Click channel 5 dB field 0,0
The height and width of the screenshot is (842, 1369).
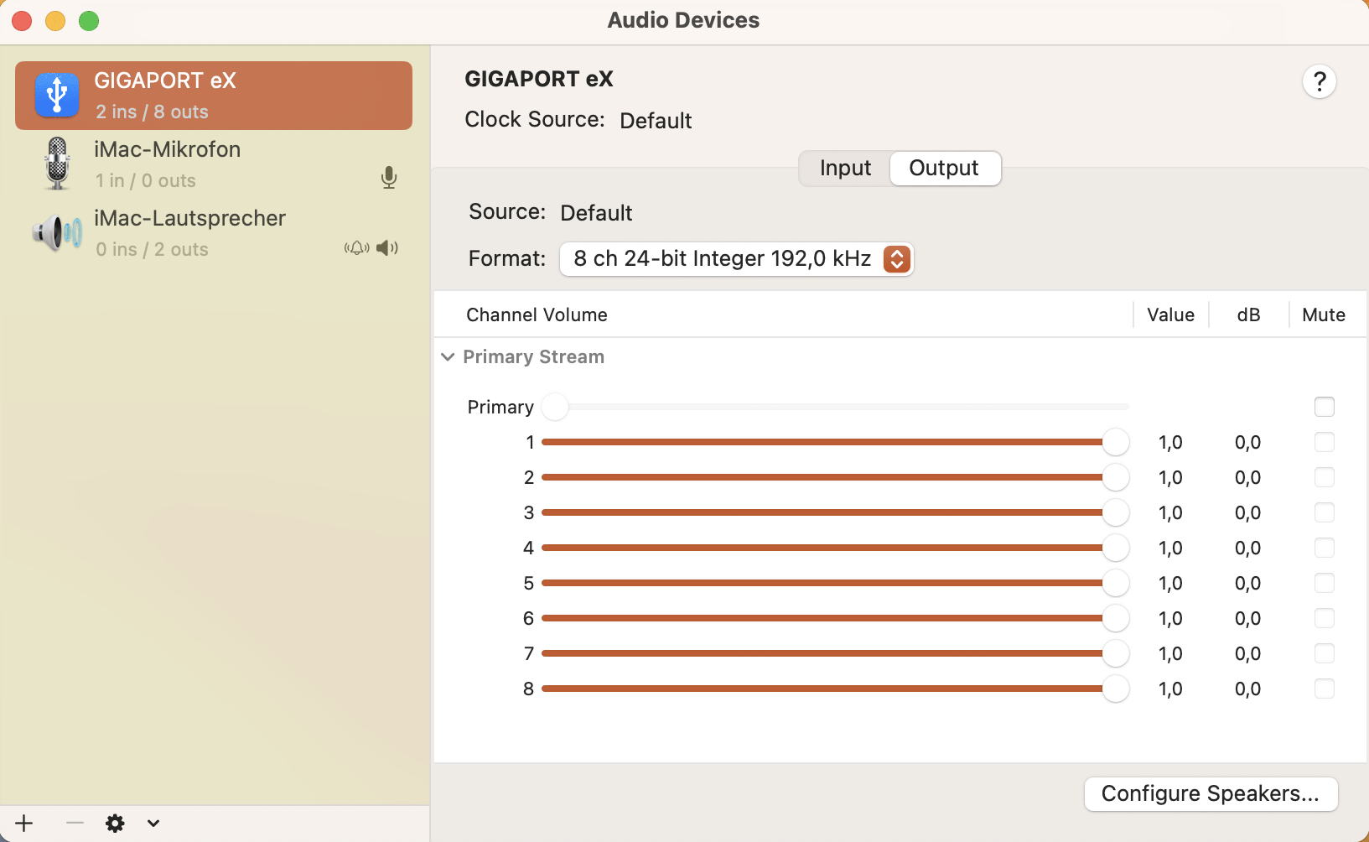coord(1247,583)
